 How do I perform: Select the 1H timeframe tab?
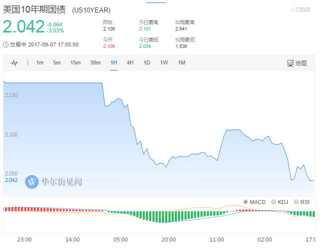coord(114,62)
